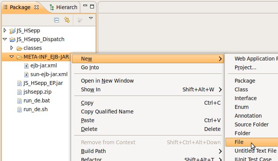This screenshot has height=161, width=278.
Task: Open the Package Explorer view menu arrow
Action: coord(91,18)
